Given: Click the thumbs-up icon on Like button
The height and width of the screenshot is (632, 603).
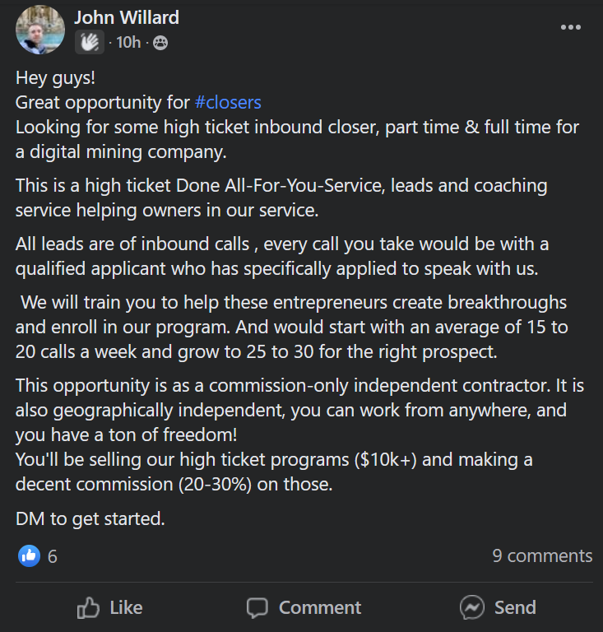Looking at the screenshot, I should pos(88,608).
